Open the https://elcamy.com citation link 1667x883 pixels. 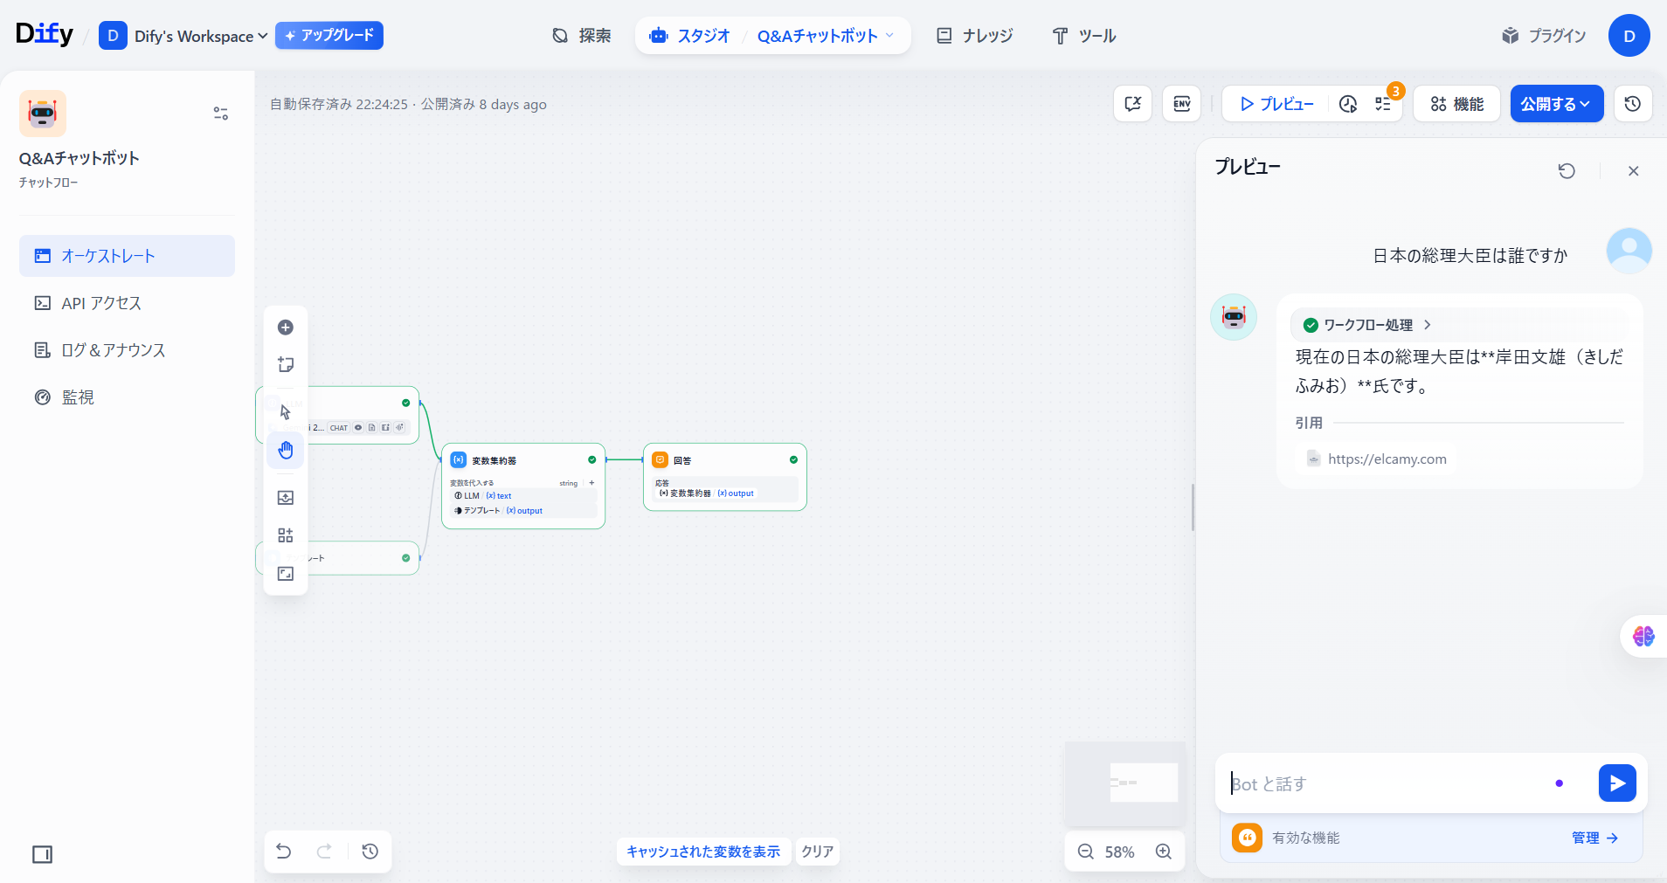coord(1387,459)
